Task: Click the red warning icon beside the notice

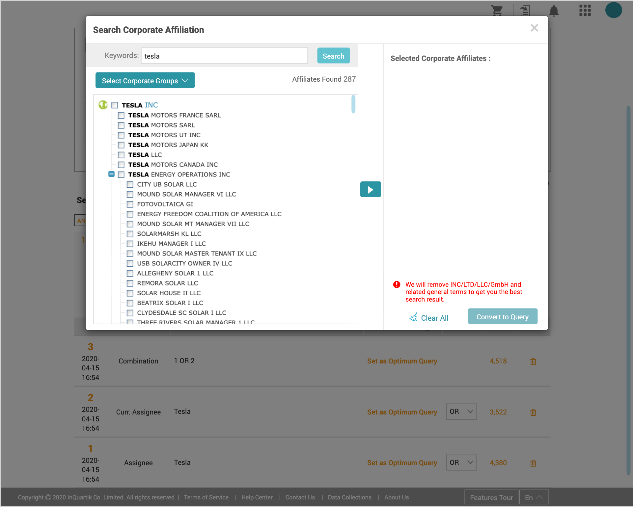Action: [x=397, y=284]
